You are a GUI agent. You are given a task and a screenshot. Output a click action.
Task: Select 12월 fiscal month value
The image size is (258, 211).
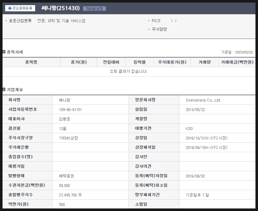coord(62,129)
